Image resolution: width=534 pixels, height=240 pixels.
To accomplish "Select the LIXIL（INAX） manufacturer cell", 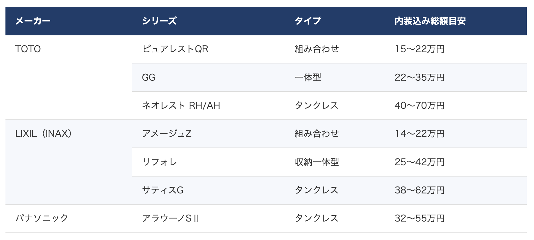I will coord(43,134).
